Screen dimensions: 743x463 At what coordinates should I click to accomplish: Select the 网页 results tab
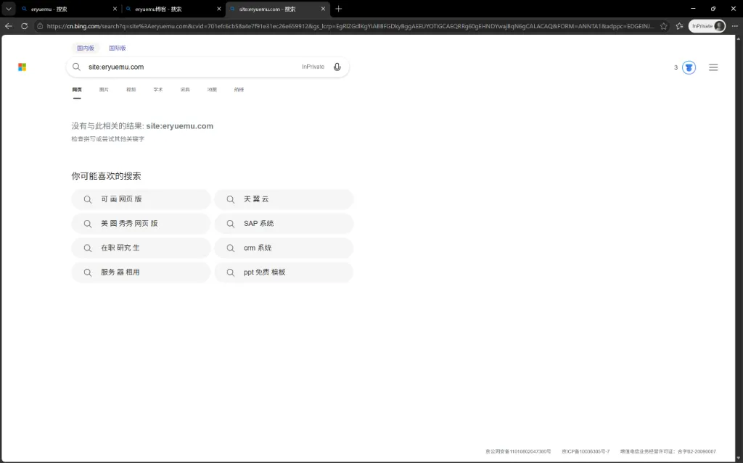77,89
